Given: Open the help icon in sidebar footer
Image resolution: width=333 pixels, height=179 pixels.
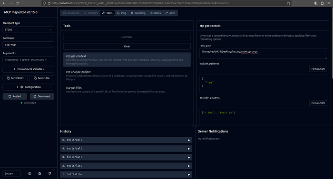Looking at the screenshot, I should 29,173.
